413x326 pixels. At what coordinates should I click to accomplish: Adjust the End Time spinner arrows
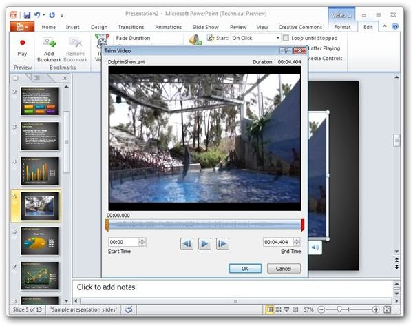[297, 242]
